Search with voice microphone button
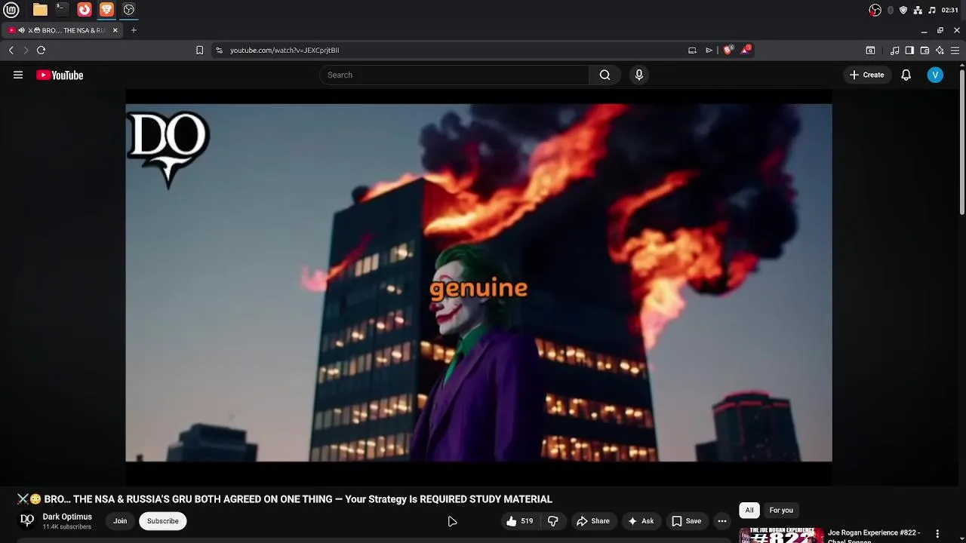966x543 pixels. pyautogui.click(x=639, y=75)
